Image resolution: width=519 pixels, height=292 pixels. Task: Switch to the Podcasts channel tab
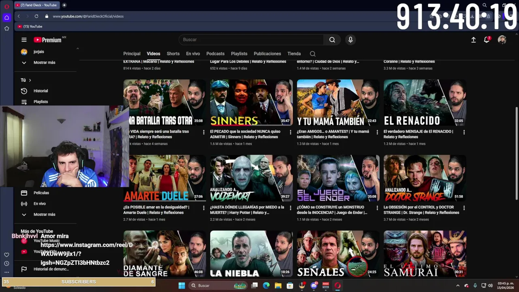[215, 54]
